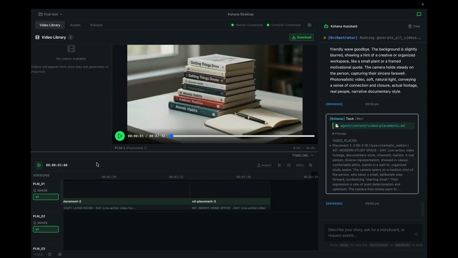458x258 pixels.
Task: Click the Kshana Assistant robot icon
Action: [x=326, y=26]
